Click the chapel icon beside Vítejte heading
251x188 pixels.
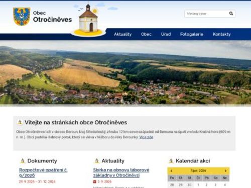click(x=20, y=122)
